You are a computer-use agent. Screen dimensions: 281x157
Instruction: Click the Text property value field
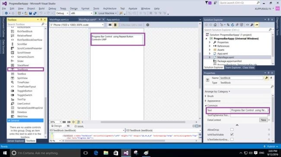249,111
